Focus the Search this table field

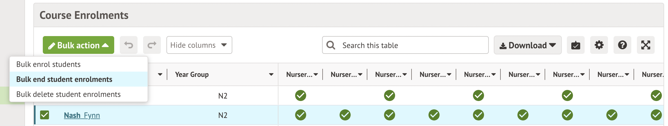point(411,45)
